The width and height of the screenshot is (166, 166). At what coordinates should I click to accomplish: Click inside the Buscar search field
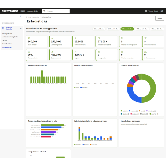coord(56,11)
